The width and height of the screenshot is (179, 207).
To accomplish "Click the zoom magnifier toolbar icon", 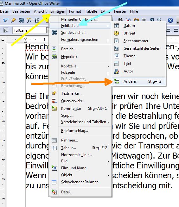I will point(159,20).
